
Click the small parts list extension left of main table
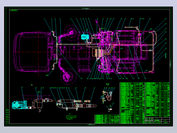point(107,119)
